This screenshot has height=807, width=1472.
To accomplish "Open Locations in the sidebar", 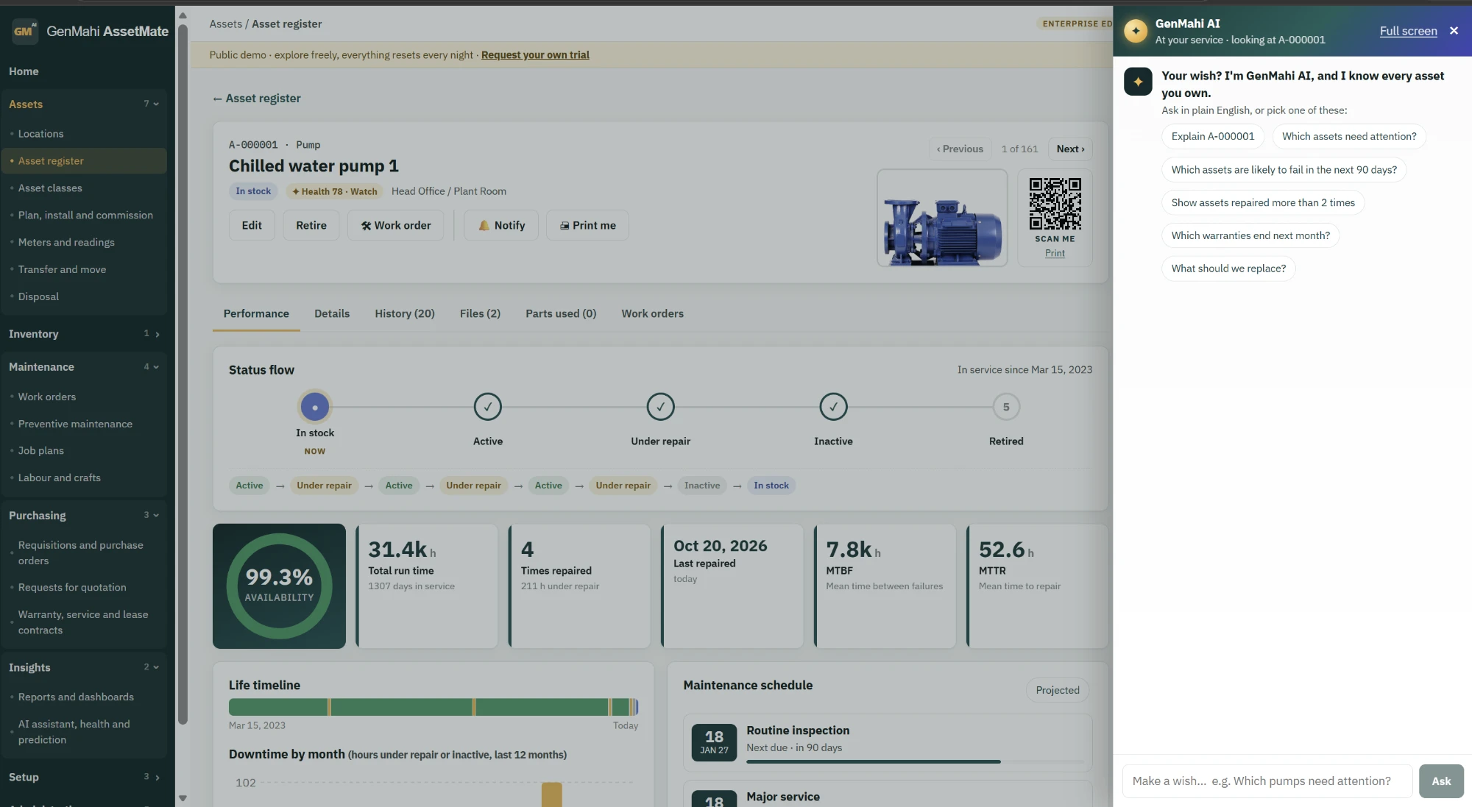I will coord(40,134).
